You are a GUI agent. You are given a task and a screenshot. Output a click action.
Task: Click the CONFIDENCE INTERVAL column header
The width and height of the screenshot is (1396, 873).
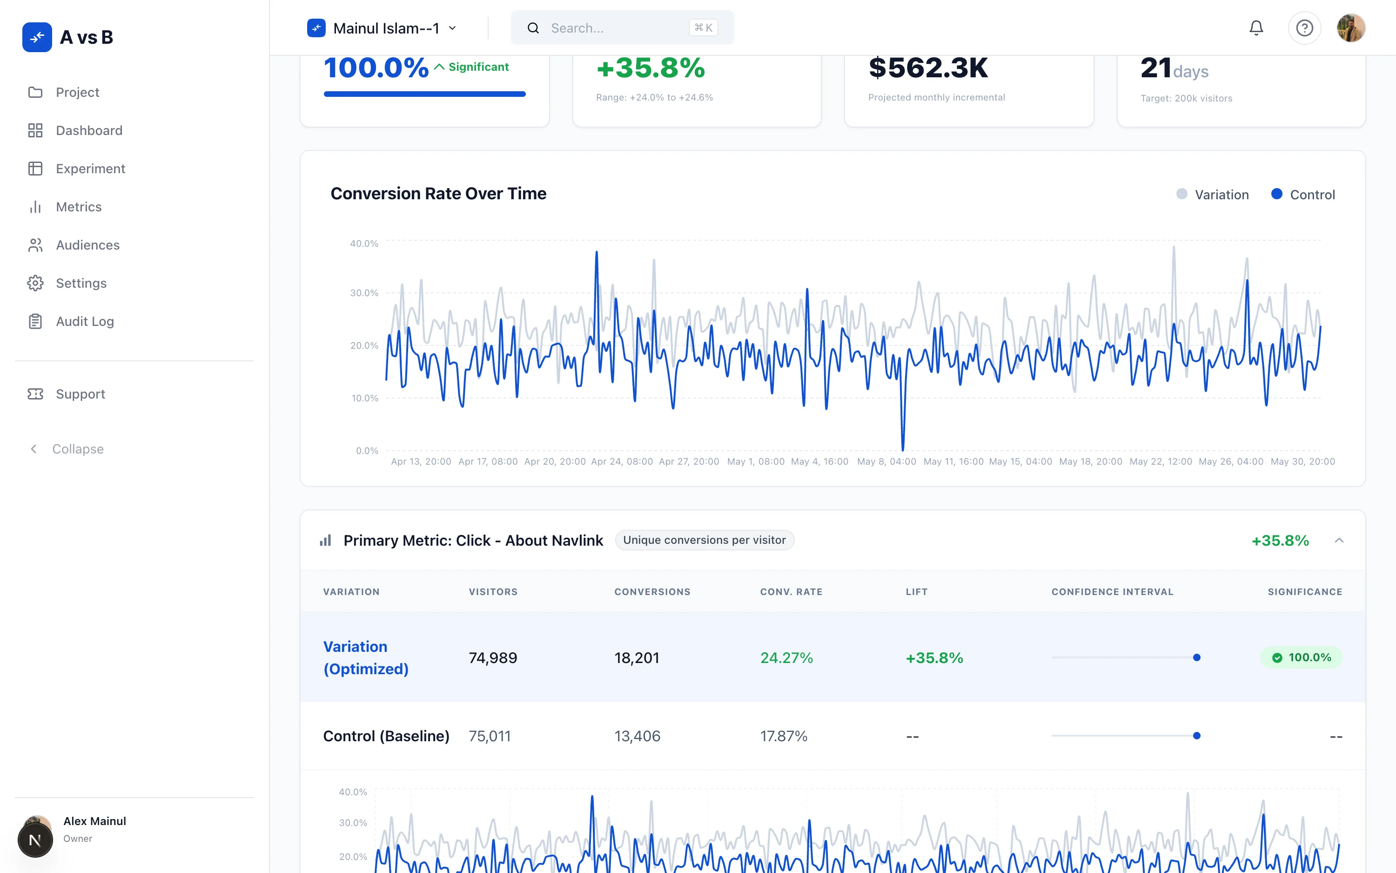[1112, 592]
